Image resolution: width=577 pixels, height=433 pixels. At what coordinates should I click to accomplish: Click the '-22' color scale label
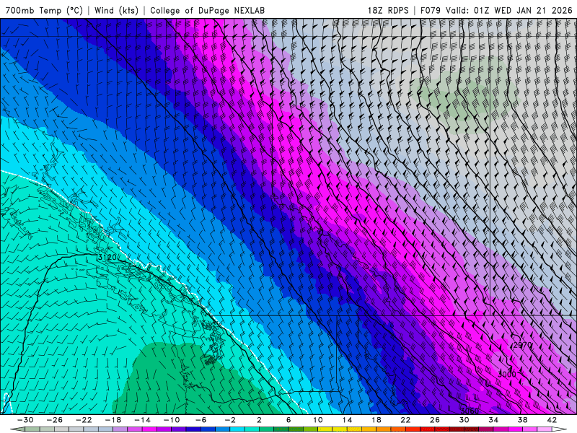pos(84,420)
